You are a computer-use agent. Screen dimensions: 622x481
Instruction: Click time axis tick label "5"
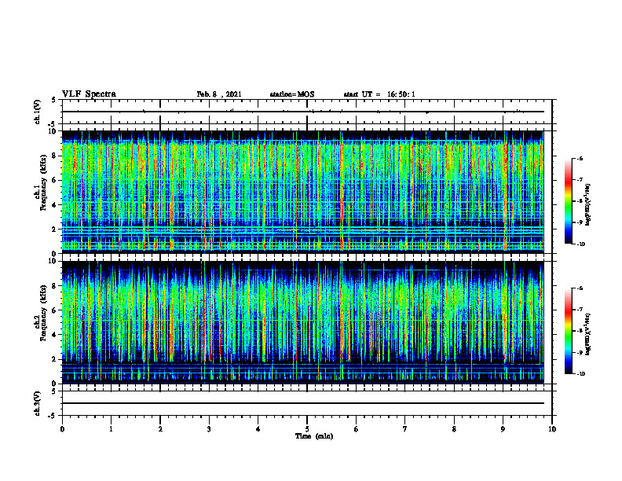tap(307, 429)
